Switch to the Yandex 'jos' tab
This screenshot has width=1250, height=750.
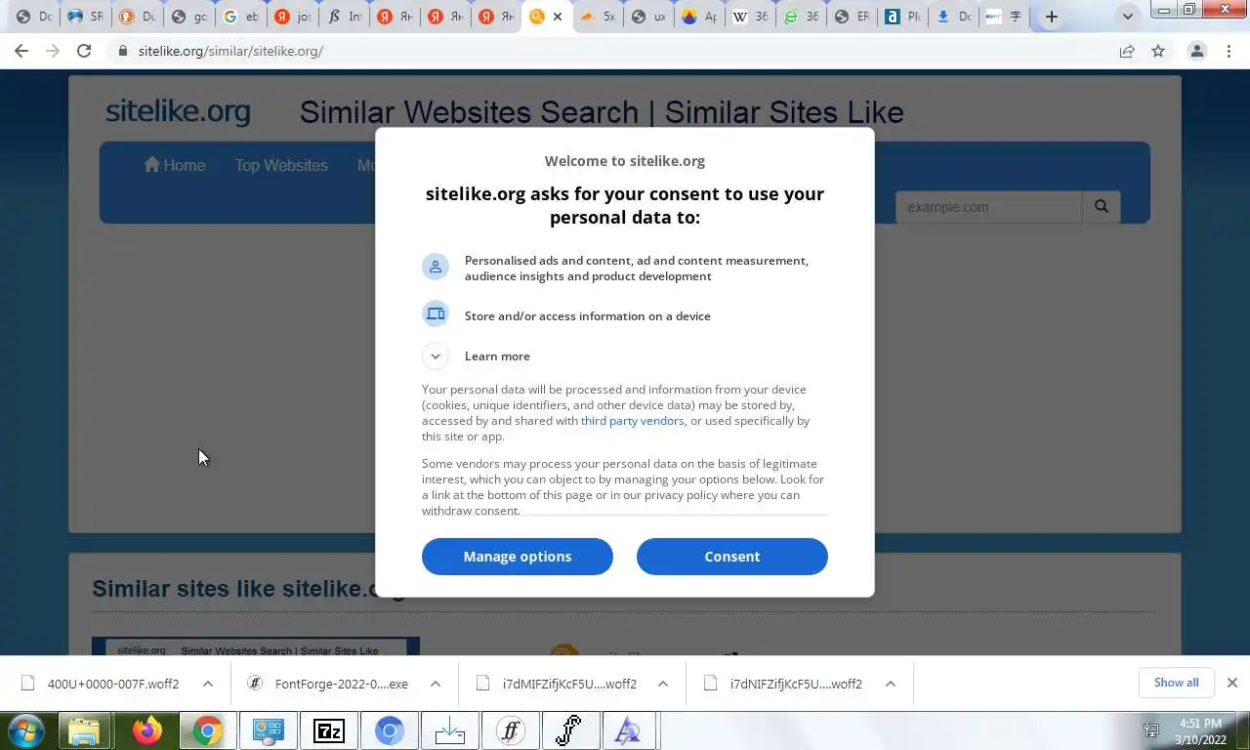[292, 17]
